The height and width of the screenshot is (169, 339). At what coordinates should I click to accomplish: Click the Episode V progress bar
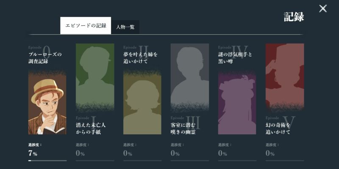point(285,161)
